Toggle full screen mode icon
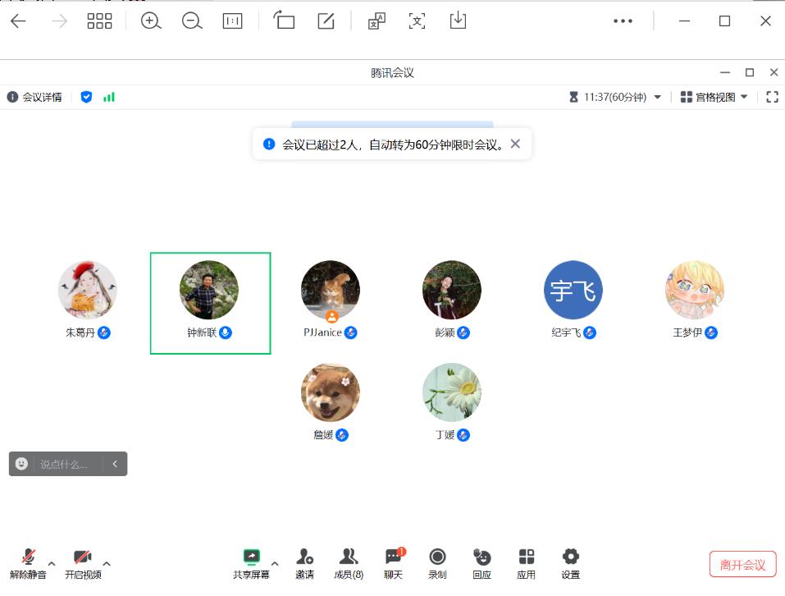The width and height of the screenshot is (785, 596). (771, 97)
